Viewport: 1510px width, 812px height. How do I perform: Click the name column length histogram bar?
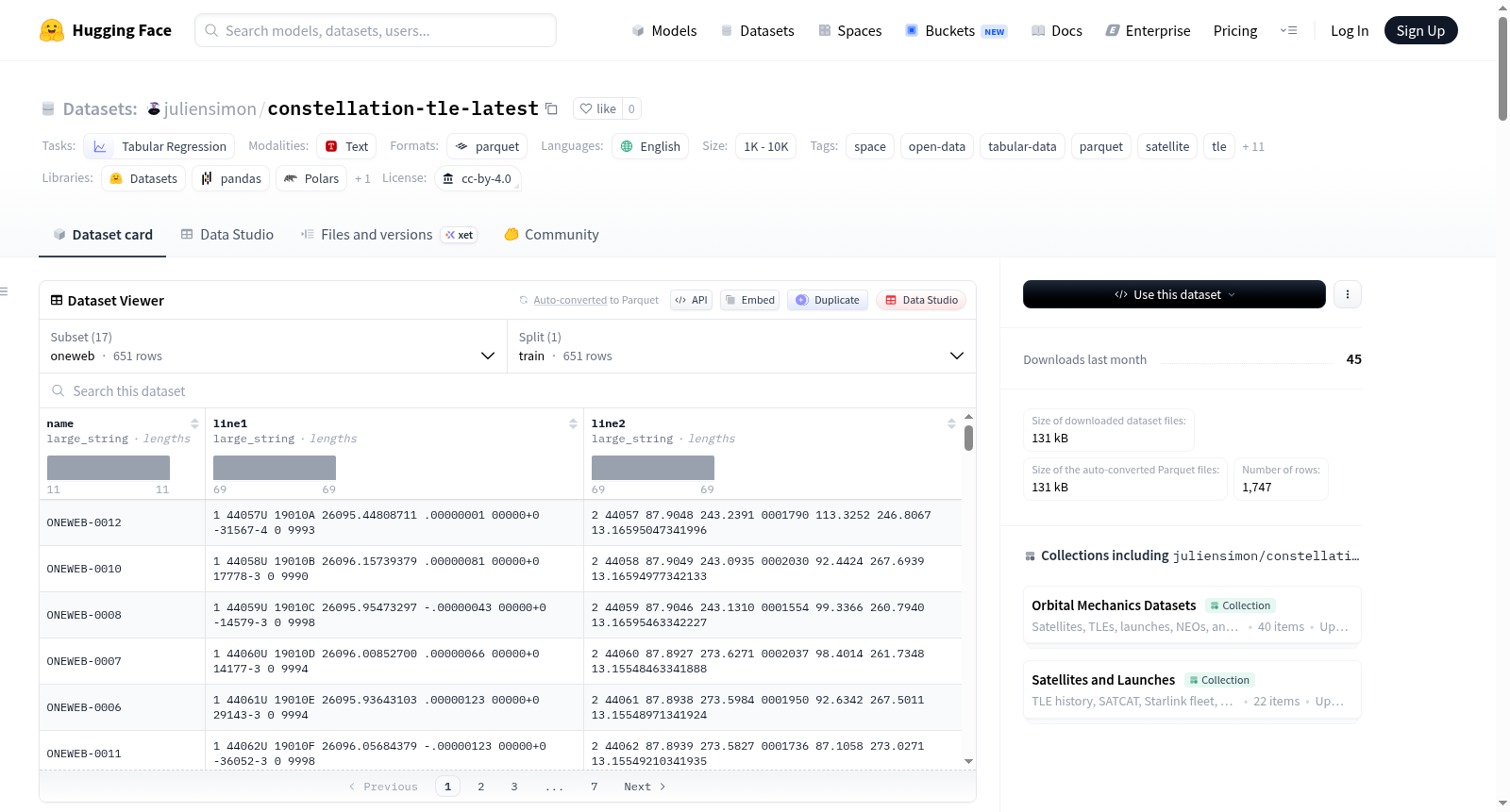click(109, 468)
